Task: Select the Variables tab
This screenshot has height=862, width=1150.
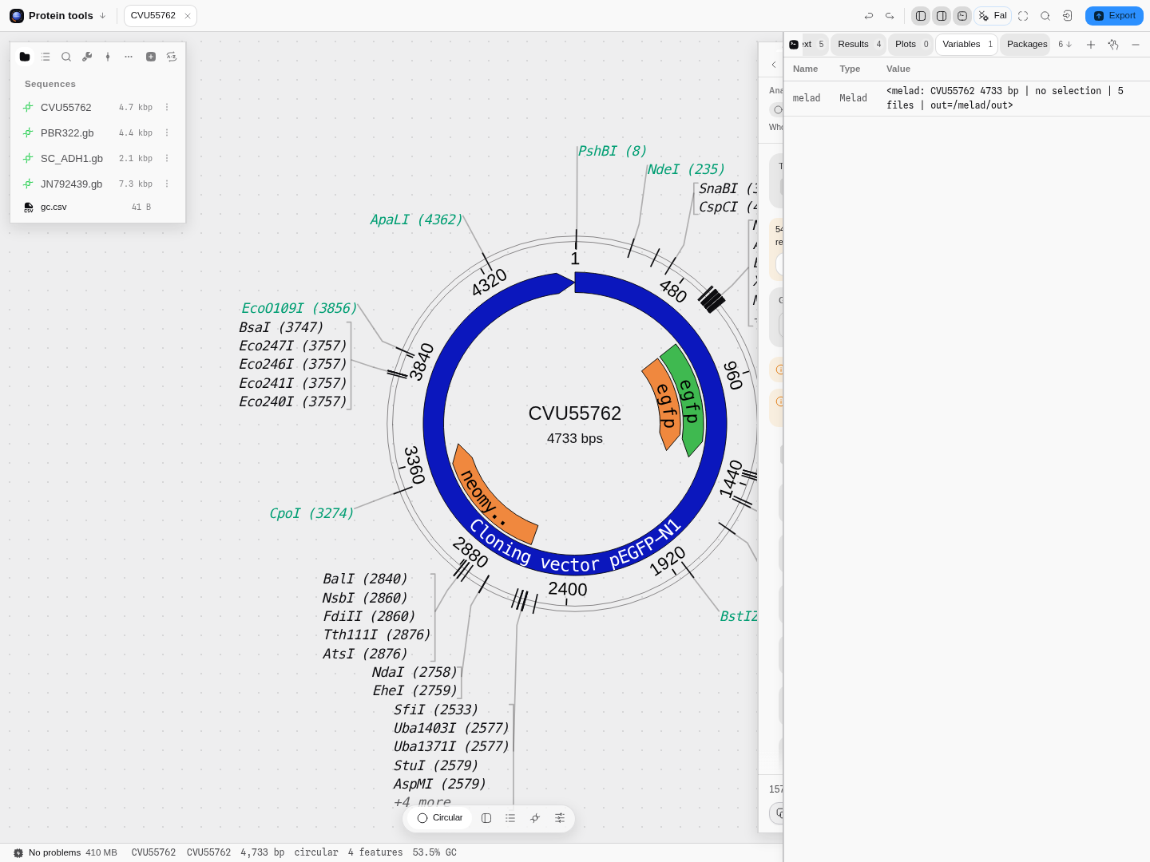Action: (x=967, y=45)
